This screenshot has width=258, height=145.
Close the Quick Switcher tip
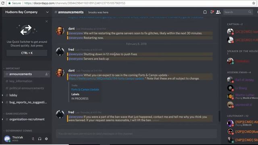click(47, 21)
